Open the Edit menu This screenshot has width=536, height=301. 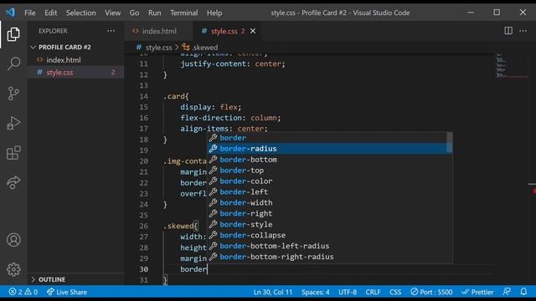(x=50, y=13)
